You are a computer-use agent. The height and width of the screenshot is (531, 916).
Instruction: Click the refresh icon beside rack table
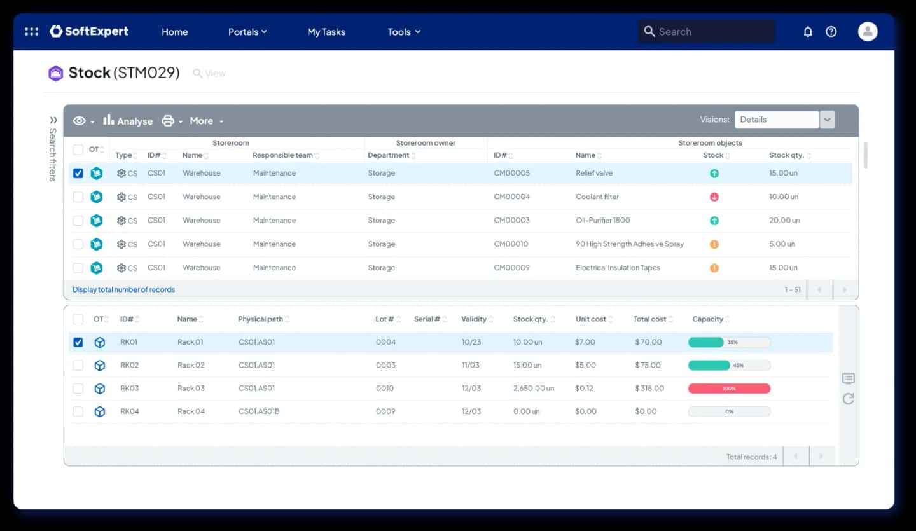point(848,399)
